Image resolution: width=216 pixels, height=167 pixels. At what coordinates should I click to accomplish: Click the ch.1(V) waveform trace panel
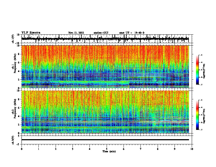(x=107, y=39)
